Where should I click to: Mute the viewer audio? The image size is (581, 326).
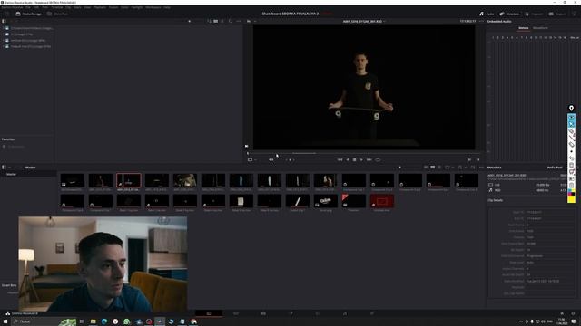coord(271,159)
